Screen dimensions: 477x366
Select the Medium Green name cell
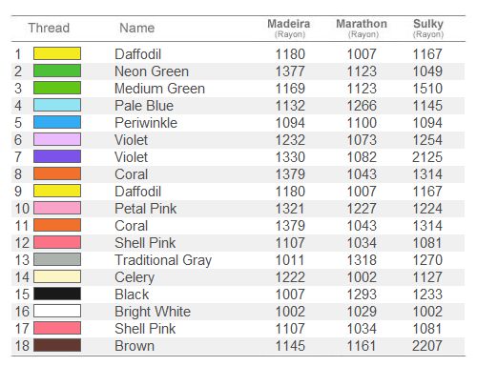[x=159, y=89]
